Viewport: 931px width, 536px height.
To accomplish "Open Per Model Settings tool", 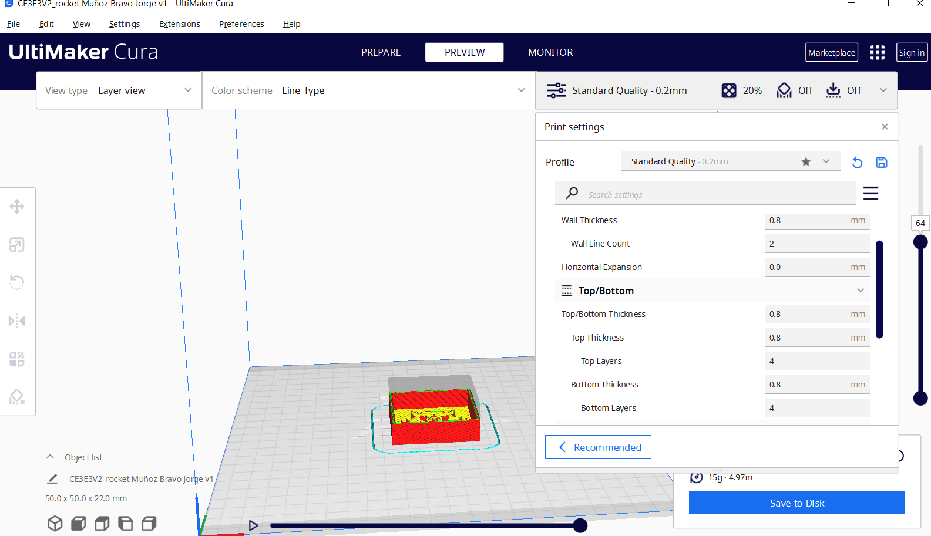I will pos(17,359).
